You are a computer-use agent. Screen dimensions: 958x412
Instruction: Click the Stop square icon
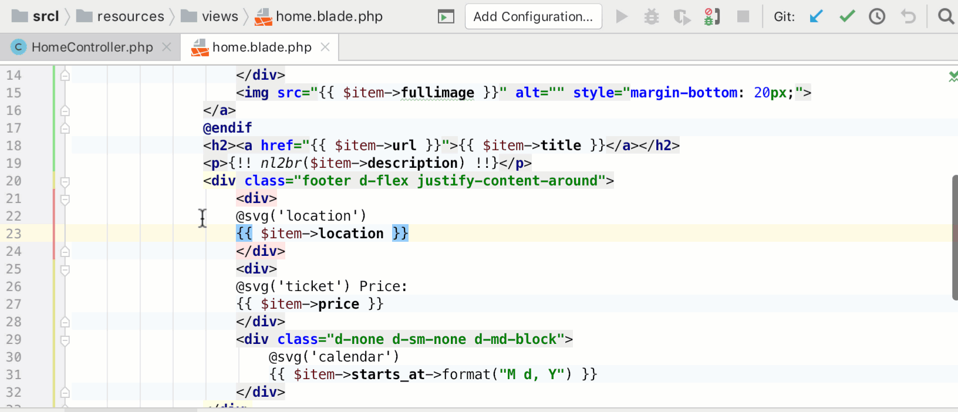point(743,16)
